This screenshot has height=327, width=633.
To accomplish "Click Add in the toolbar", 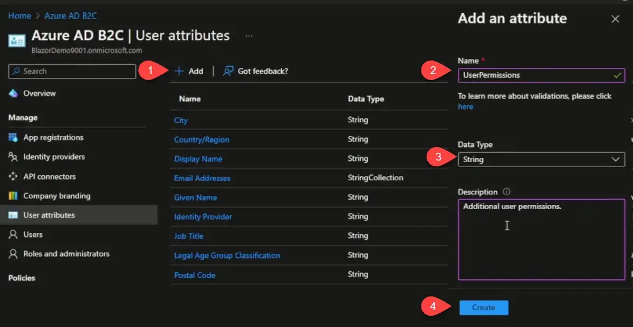I will coord(189,71).
